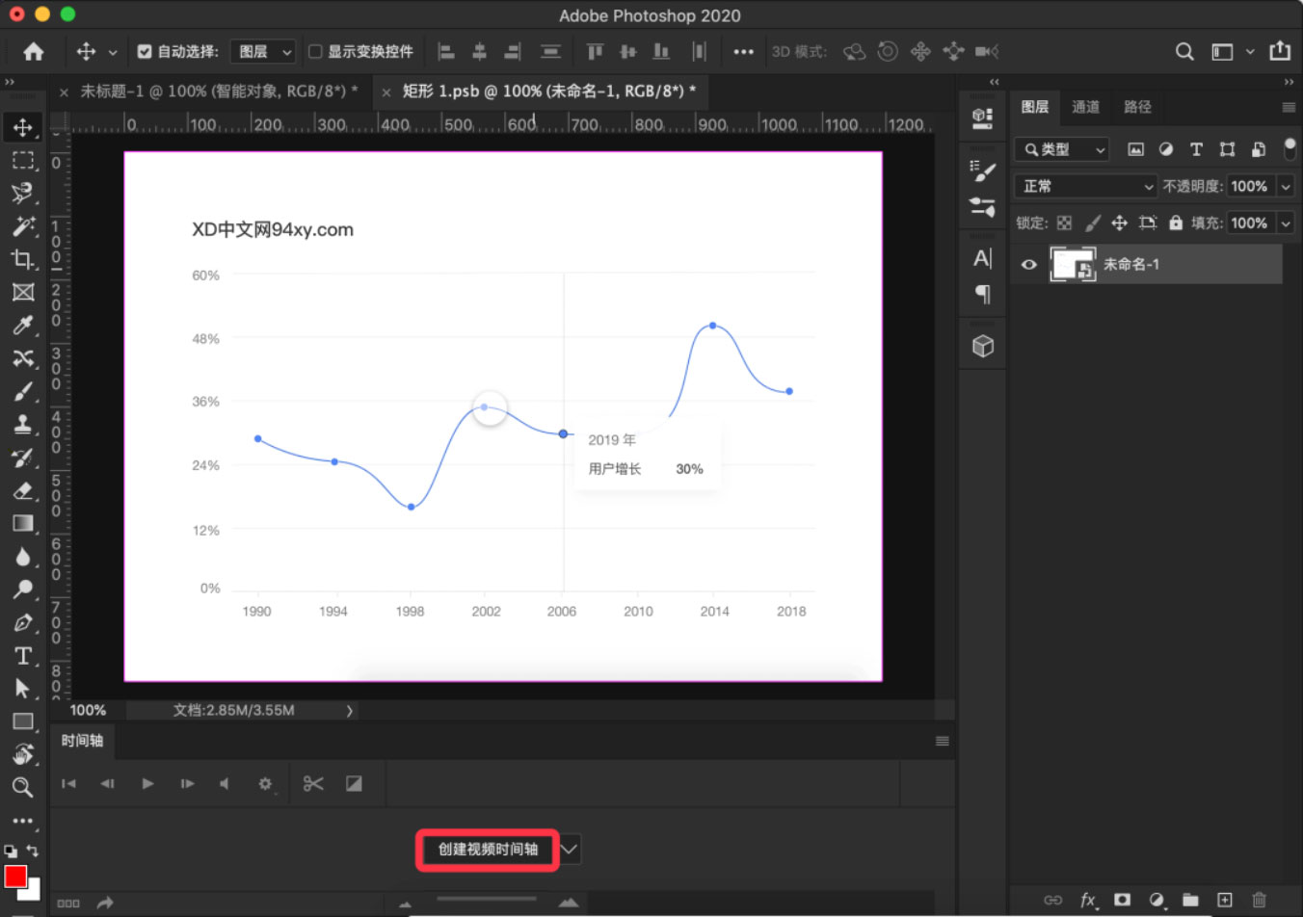Select the Path Selection tool
This screenshot has height=917, width=1303.
click(22, 689)
